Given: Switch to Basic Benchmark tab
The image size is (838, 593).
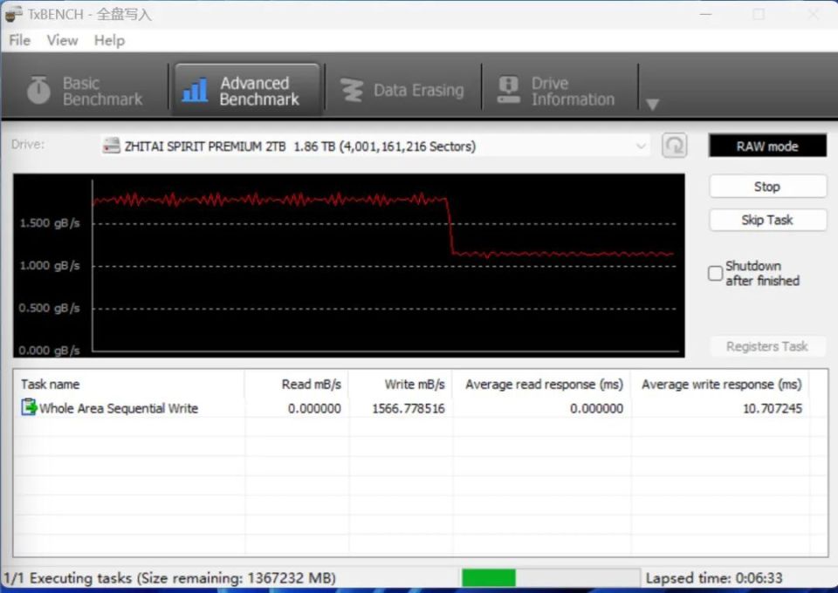Looking at the screenshot, I should pos(86,90).
